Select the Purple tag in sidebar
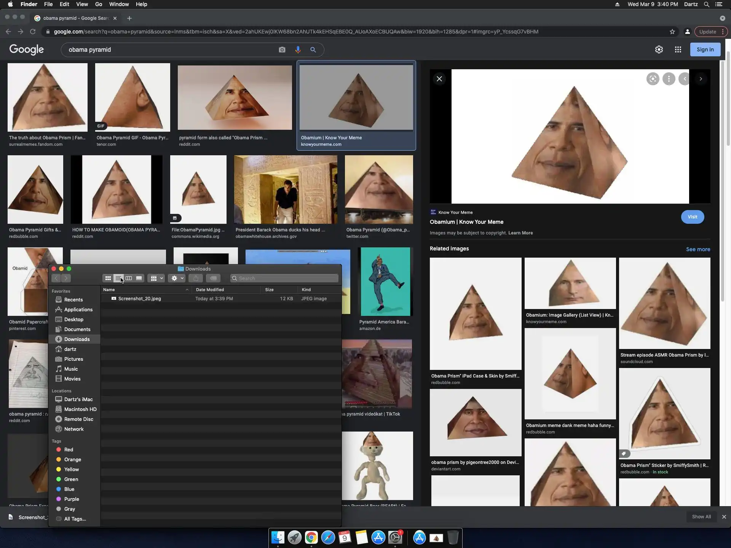The image size is (731, 548). point(72,499)
